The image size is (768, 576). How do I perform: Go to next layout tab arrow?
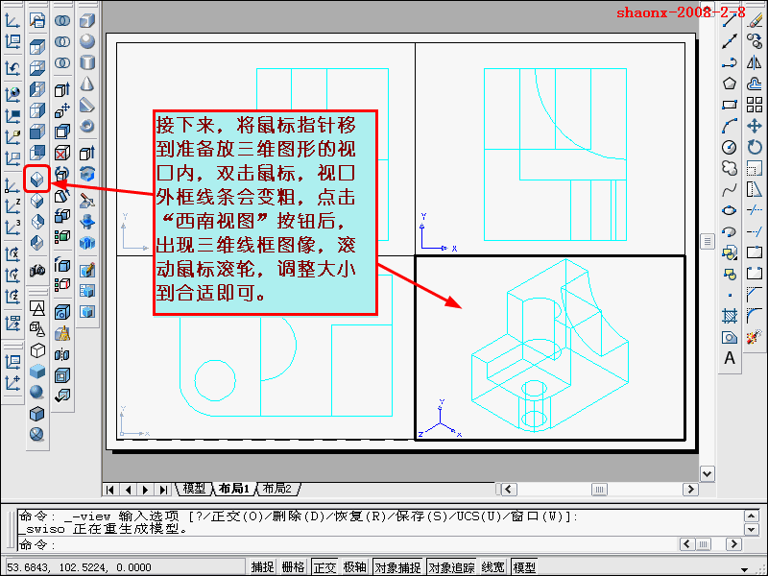click(146, 490)
